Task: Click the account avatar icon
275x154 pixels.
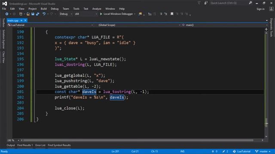Action: [271, 9]
